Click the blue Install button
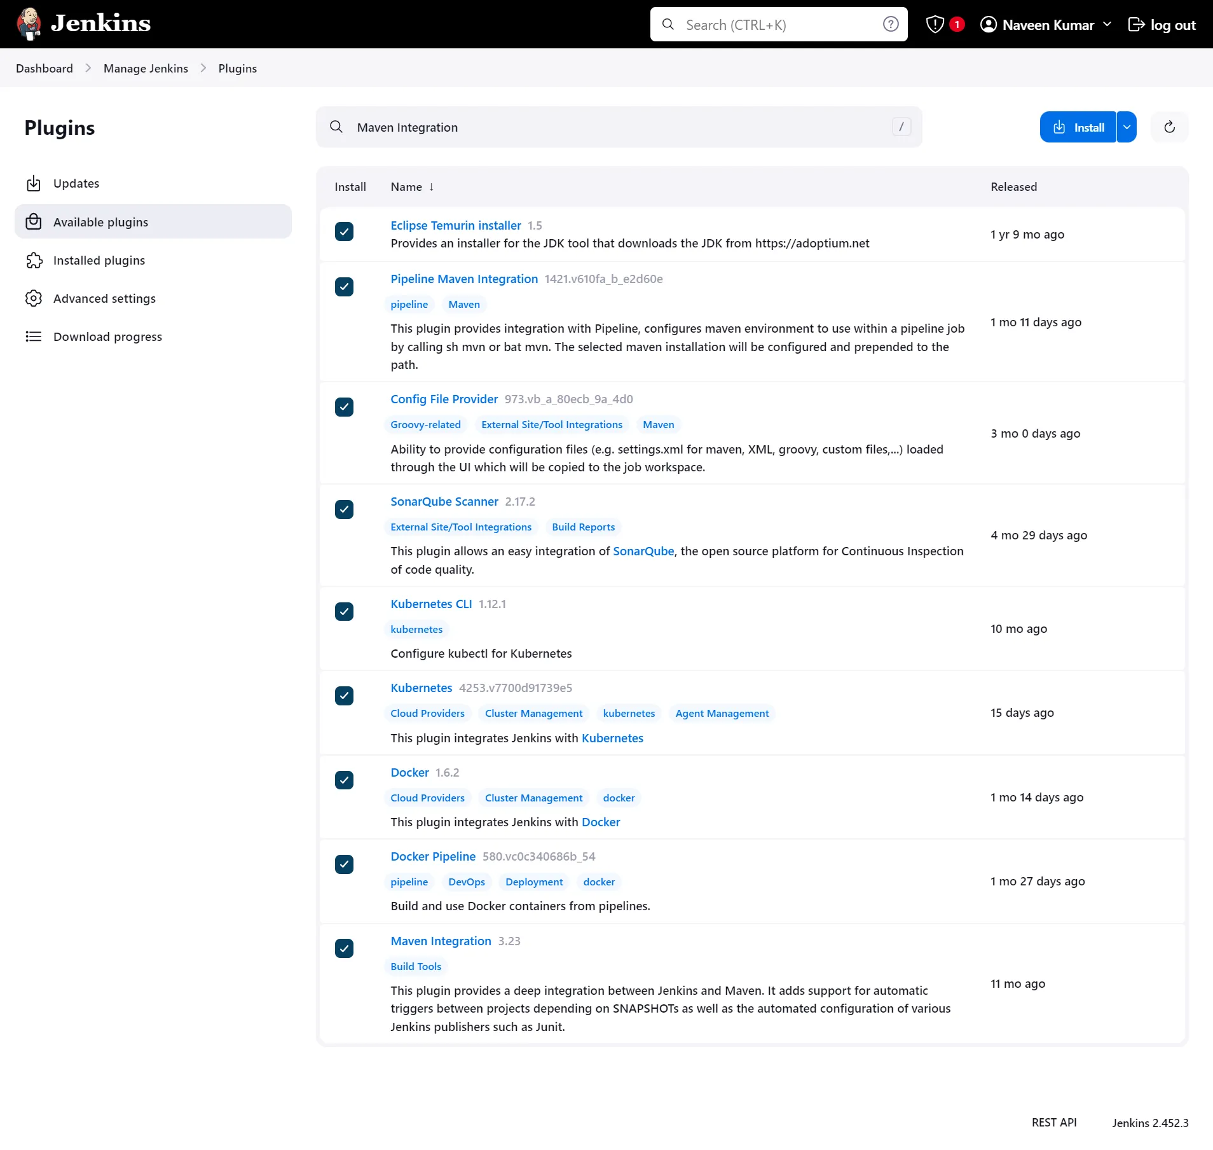Screen dimensions: 1213x1150 click(1078, 127)
